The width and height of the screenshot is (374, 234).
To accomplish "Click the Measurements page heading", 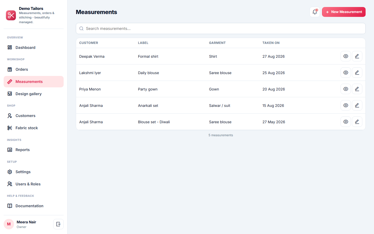I will pyautogui.click(x=96, y=12).
